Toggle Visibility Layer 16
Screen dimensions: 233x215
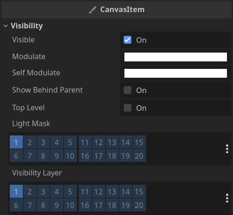tap(85, 205)
